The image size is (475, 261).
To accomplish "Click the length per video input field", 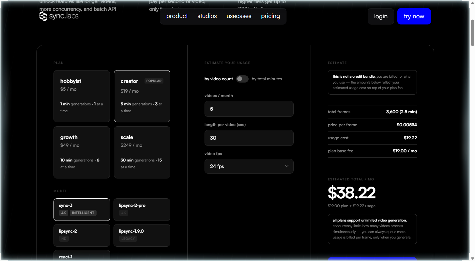I will pos(249,138).
